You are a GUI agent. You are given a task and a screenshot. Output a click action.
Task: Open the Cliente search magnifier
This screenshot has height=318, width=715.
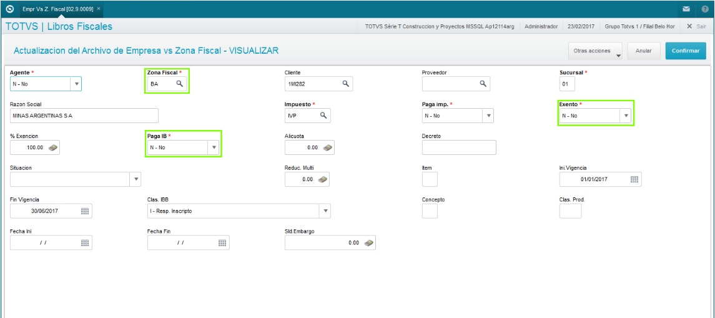(346, 84)
